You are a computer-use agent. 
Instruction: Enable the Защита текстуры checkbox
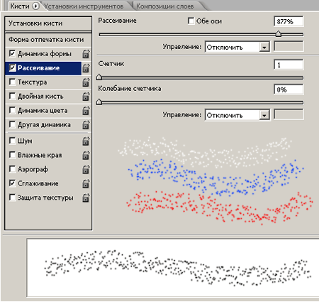[12, 198]
